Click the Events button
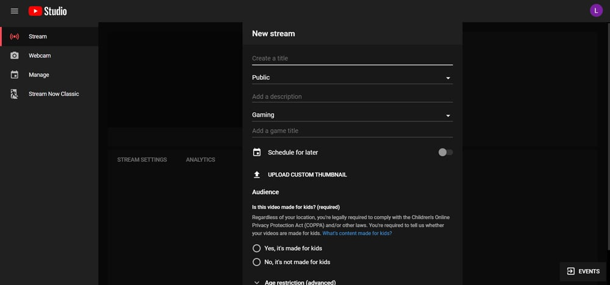This screenshot has height=285, width=610. click(x=583, y=271)
